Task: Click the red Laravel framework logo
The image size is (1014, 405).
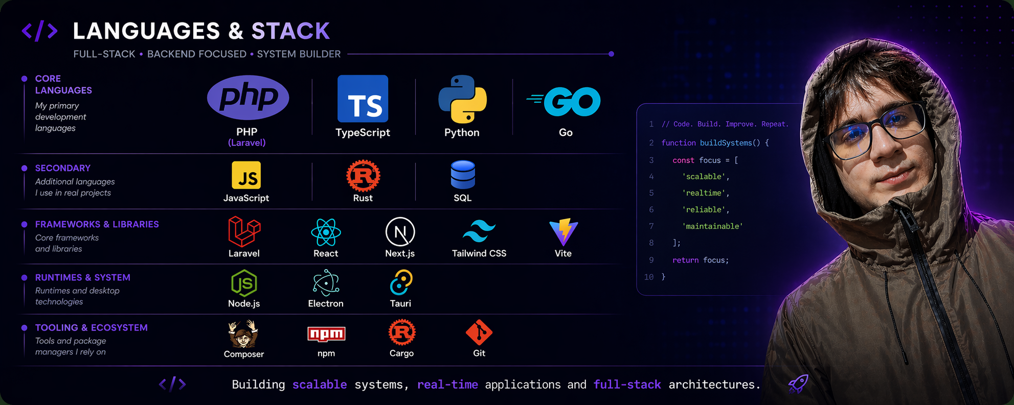Action: (244, 231)
